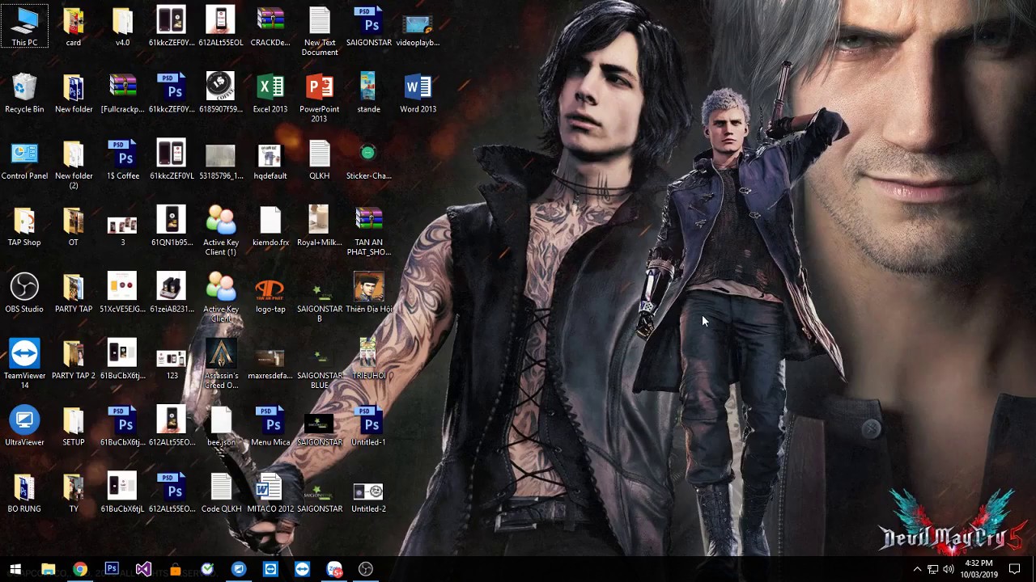Select the Active Key Client (1) icon
The width and height of the screenshot is (1036, 582).
[221, 232]
